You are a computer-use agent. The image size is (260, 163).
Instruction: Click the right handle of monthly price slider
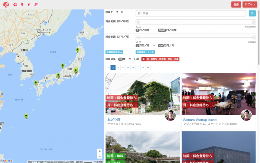[x=253, y=37]
